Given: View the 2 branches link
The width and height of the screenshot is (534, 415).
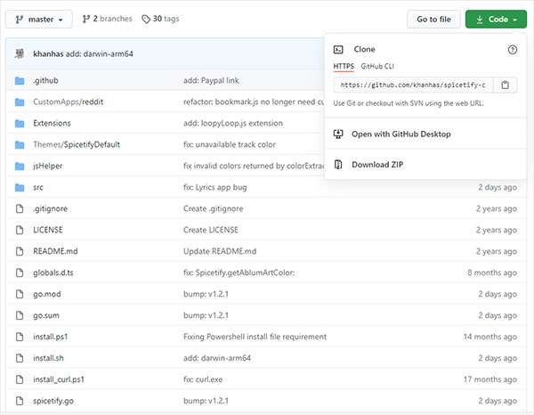Looking at the screenshot, I should pos(108,19).
